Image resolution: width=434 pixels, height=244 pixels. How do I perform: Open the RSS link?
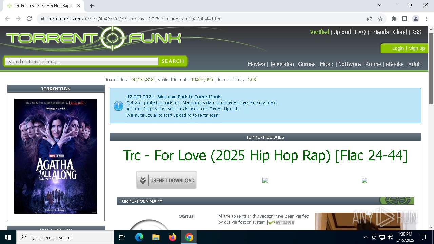point(416,32)
